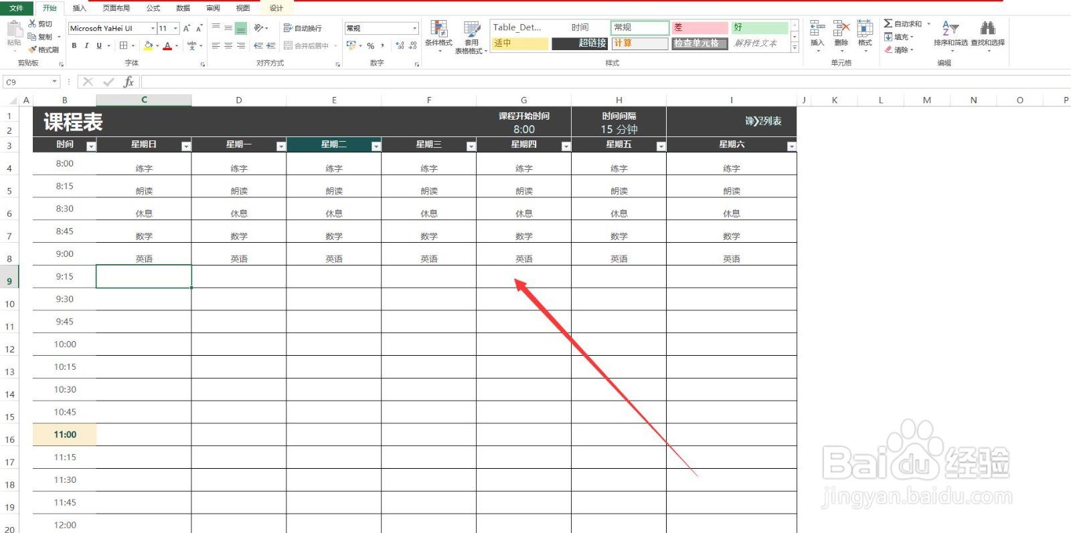Click the AutoSum (自动求和) sigma icon
This screenshot has height=533, width=1071.
pyautogui.click(x=888, y=23)
